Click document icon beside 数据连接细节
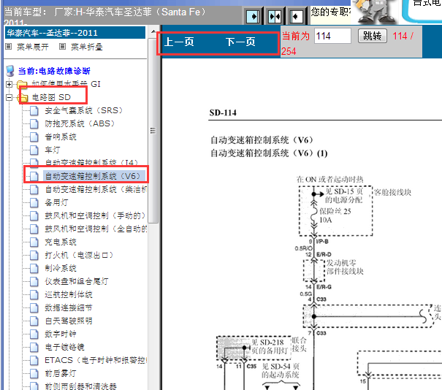Screen dimensions: 442x390 (34, 308)
